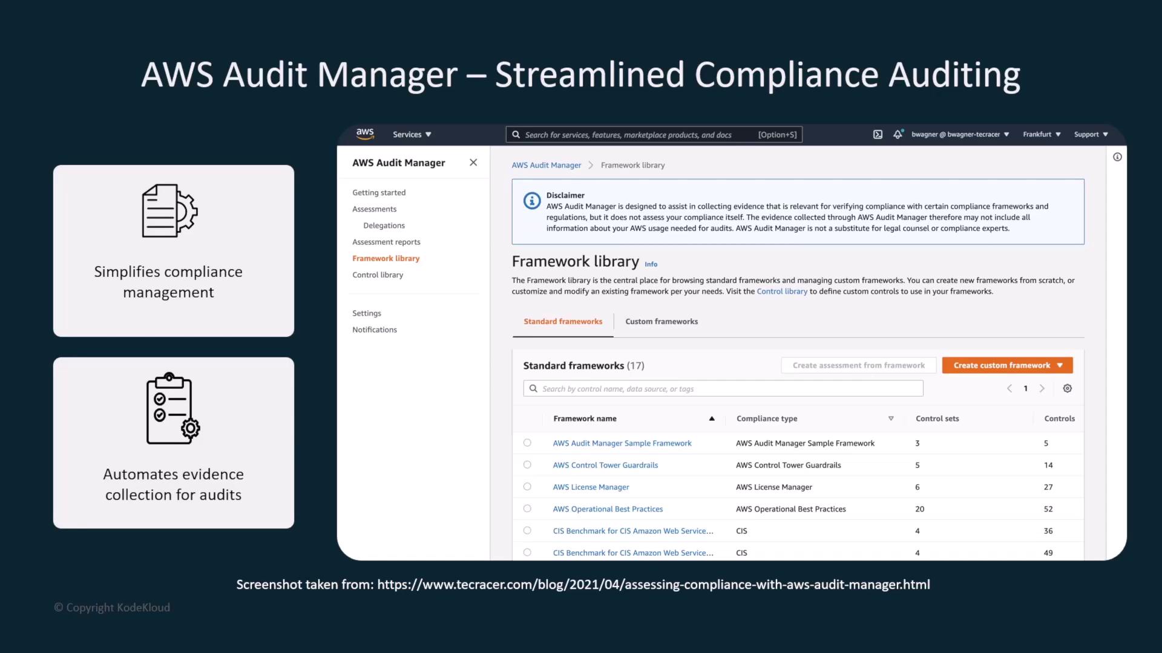Go to previous page of frameworks
This screenshot has width=1162, height=653.
tap(1009, 389)
